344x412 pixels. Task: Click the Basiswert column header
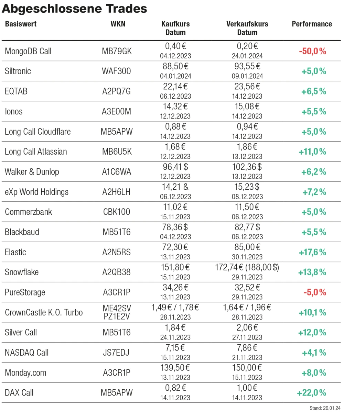(21, 24)
